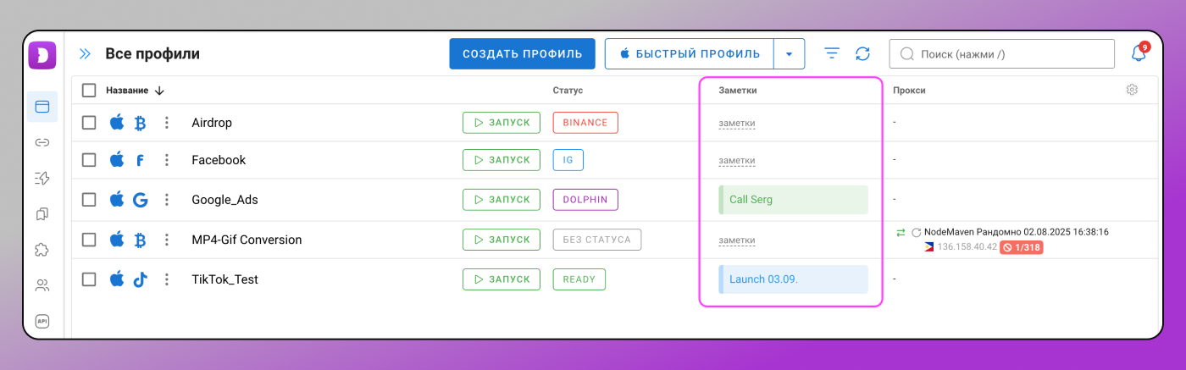Click the notifications bell icon

[x=1139, y=54]
